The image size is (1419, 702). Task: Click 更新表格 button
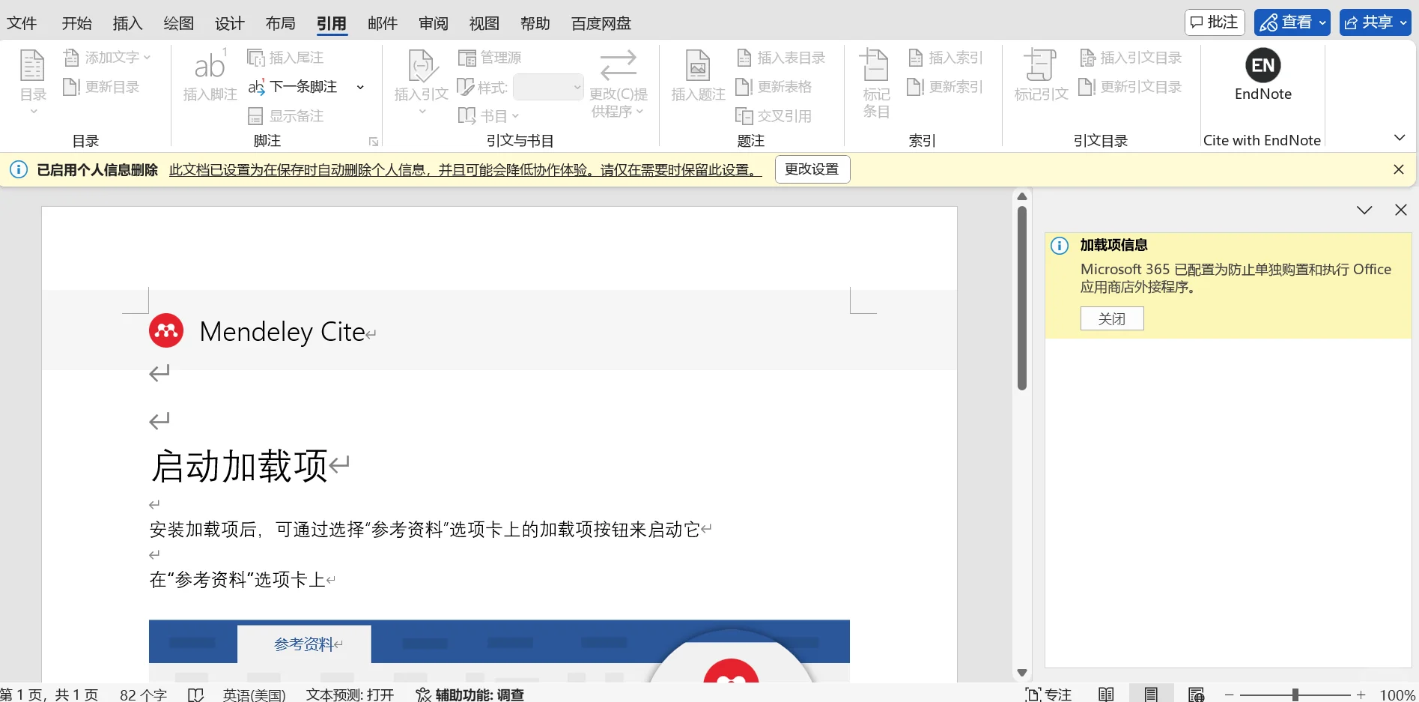tap(774, 87)
